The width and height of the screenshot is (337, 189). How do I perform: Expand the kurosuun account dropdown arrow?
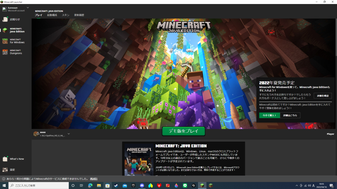tap(28, 8)
